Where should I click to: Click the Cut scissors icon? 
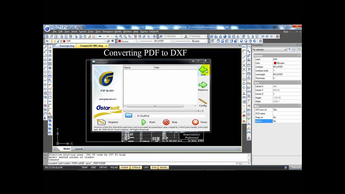point(76,36)
